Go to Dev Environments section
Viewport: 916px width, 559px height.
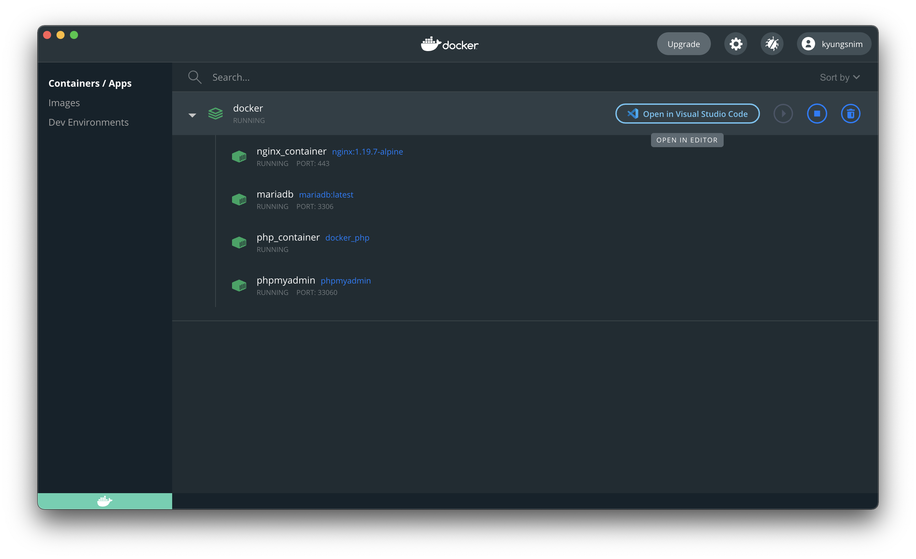point(88,122)
